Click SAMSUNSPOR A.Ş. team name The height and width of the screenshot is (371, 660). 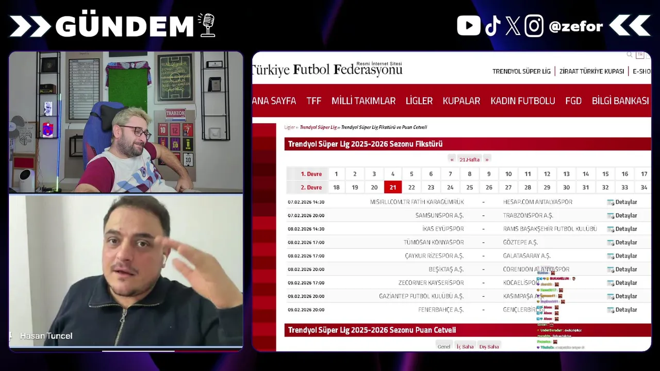(x=439, y=215)
